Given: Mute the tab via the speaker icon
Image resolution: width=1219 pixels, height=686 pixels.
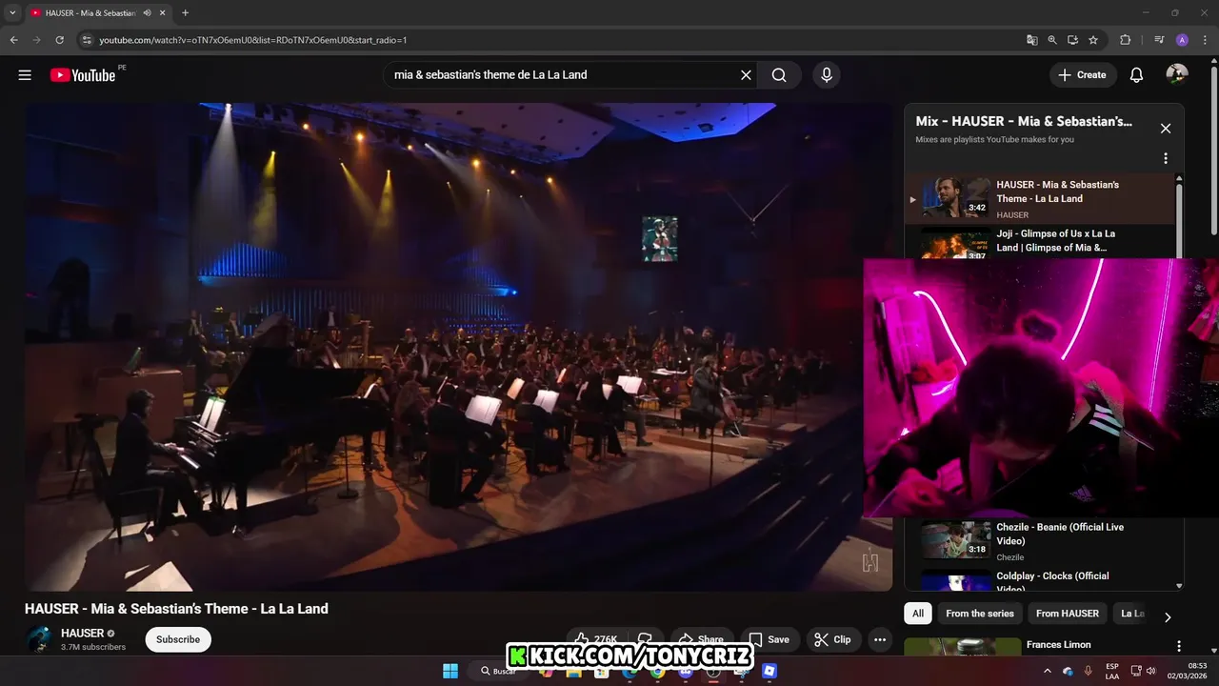Looking at the screenshot, I should click(148, 13).
